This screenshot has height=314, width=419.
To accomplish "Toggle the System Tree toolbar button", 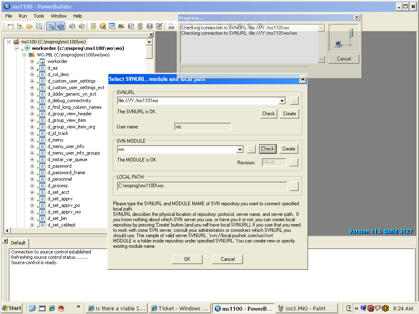I will [x=51, y=26].
